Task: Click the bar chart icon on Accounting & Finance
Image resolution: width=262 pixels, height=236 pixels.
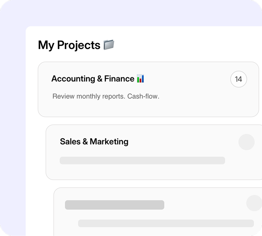Action: point(141,78)
